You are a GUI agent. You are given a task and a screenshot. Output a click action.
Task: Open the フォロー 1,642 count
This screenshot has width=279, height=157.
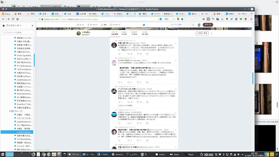click(124, 33)
